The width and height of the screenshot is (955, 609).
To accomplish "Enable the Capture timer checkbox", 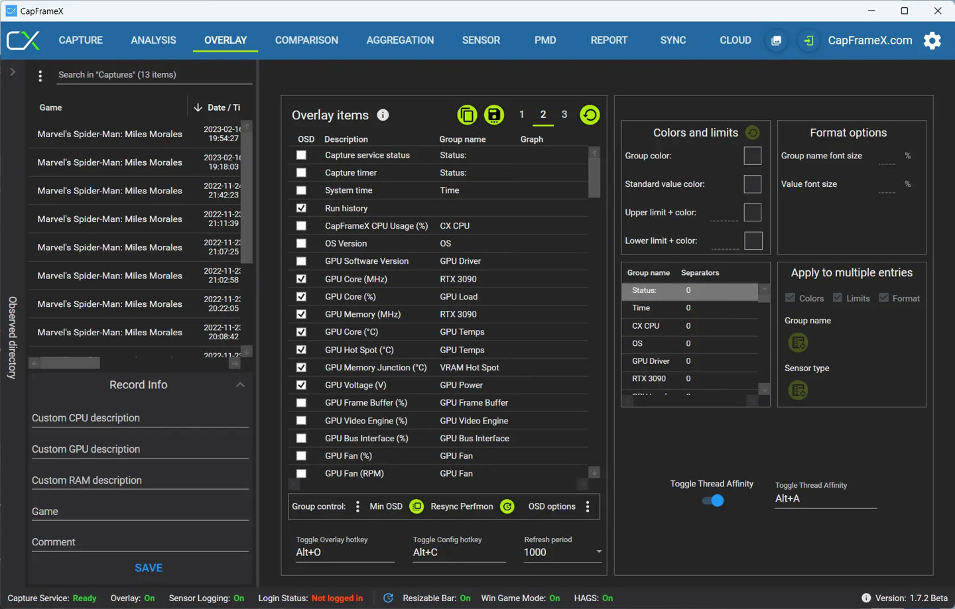I will [302, 173].
